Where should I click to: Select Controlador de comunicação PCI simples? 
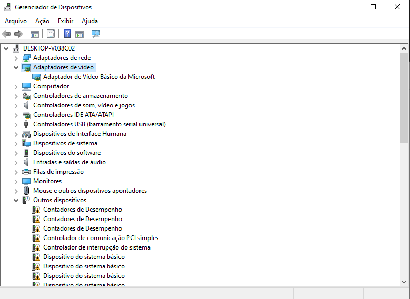[101, 238]
